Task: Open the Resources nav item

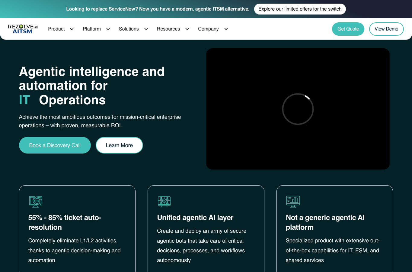Action: coord(168,29)
